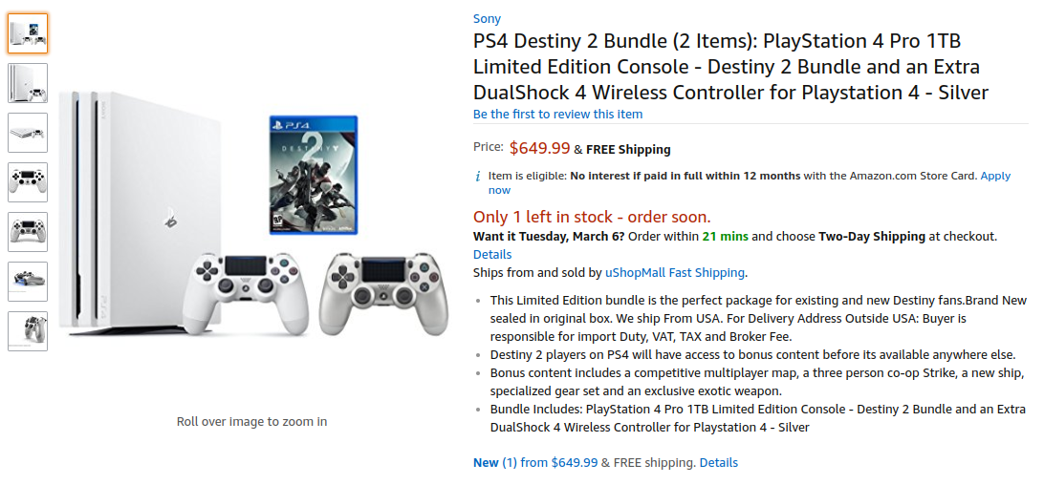This screenshot has height=485, width=1044.
Task: Open Details link under the delivery estimate
Action: (x=492, y=255)
